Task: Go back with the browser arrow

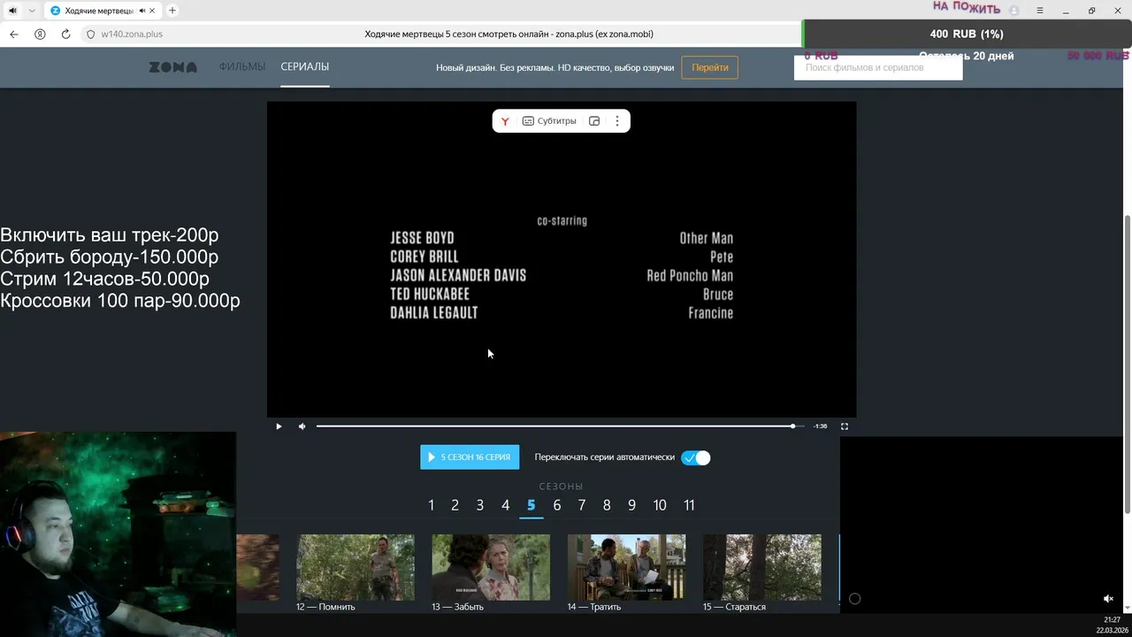Action: 14,35
